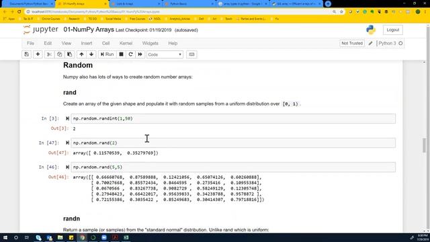Viewport: 430px width, 242px height.
Task: Click the Not Trusted button
Action: [352, 43]
